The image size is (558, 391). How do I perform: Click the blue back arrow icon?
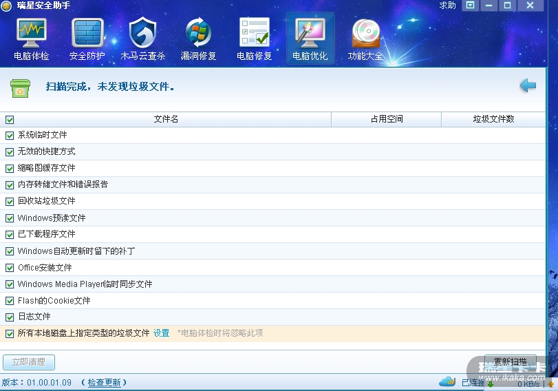(528, 85)
